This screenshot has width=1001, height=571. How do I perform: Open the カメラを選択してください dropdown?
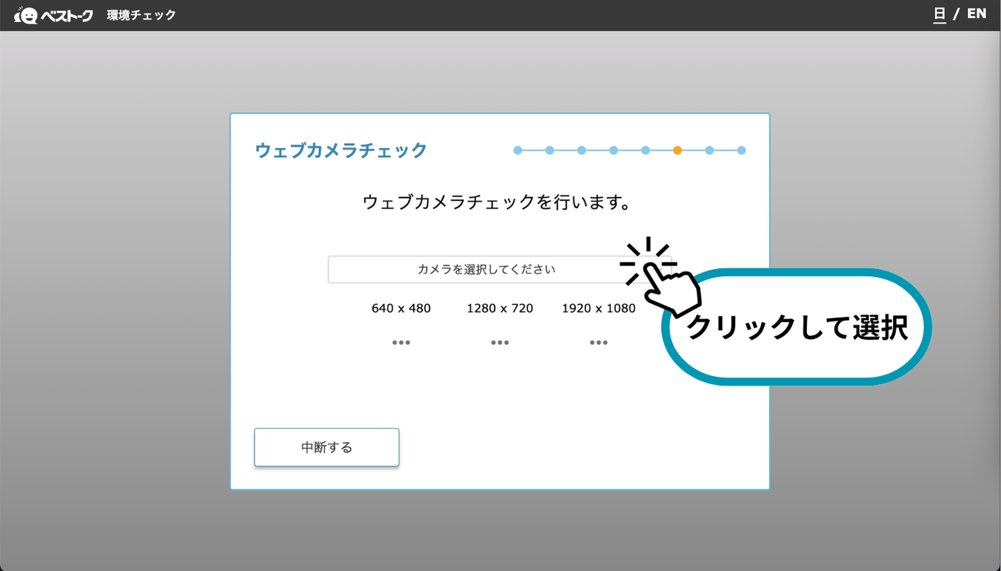[x=486, y=269]
